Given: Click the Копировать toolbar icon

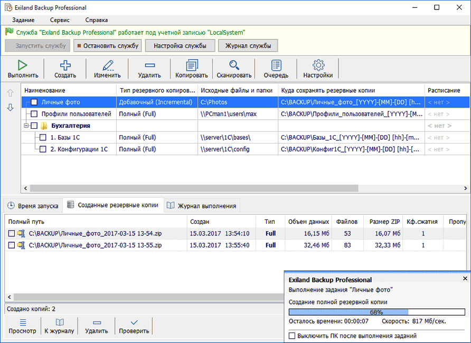Looking at the screenshot, I should pyautogui.click(x=192, y=65).
